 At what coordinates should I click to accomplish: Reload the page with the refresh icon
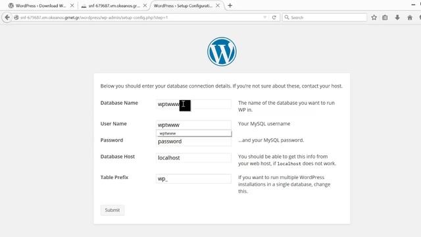point(274,18)
